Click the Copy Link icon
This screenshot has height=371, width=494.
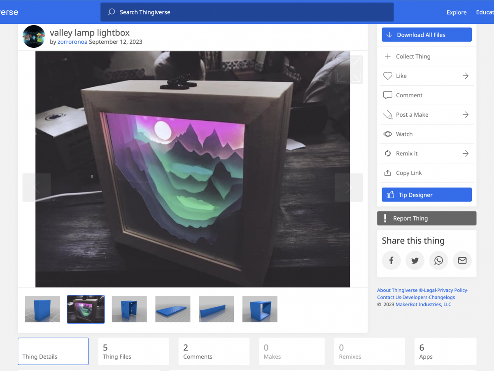click(x=387, y=173)
